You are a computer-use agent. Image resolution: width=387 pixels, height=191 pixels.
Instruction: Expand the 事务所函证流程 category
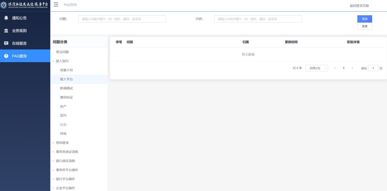53,152
